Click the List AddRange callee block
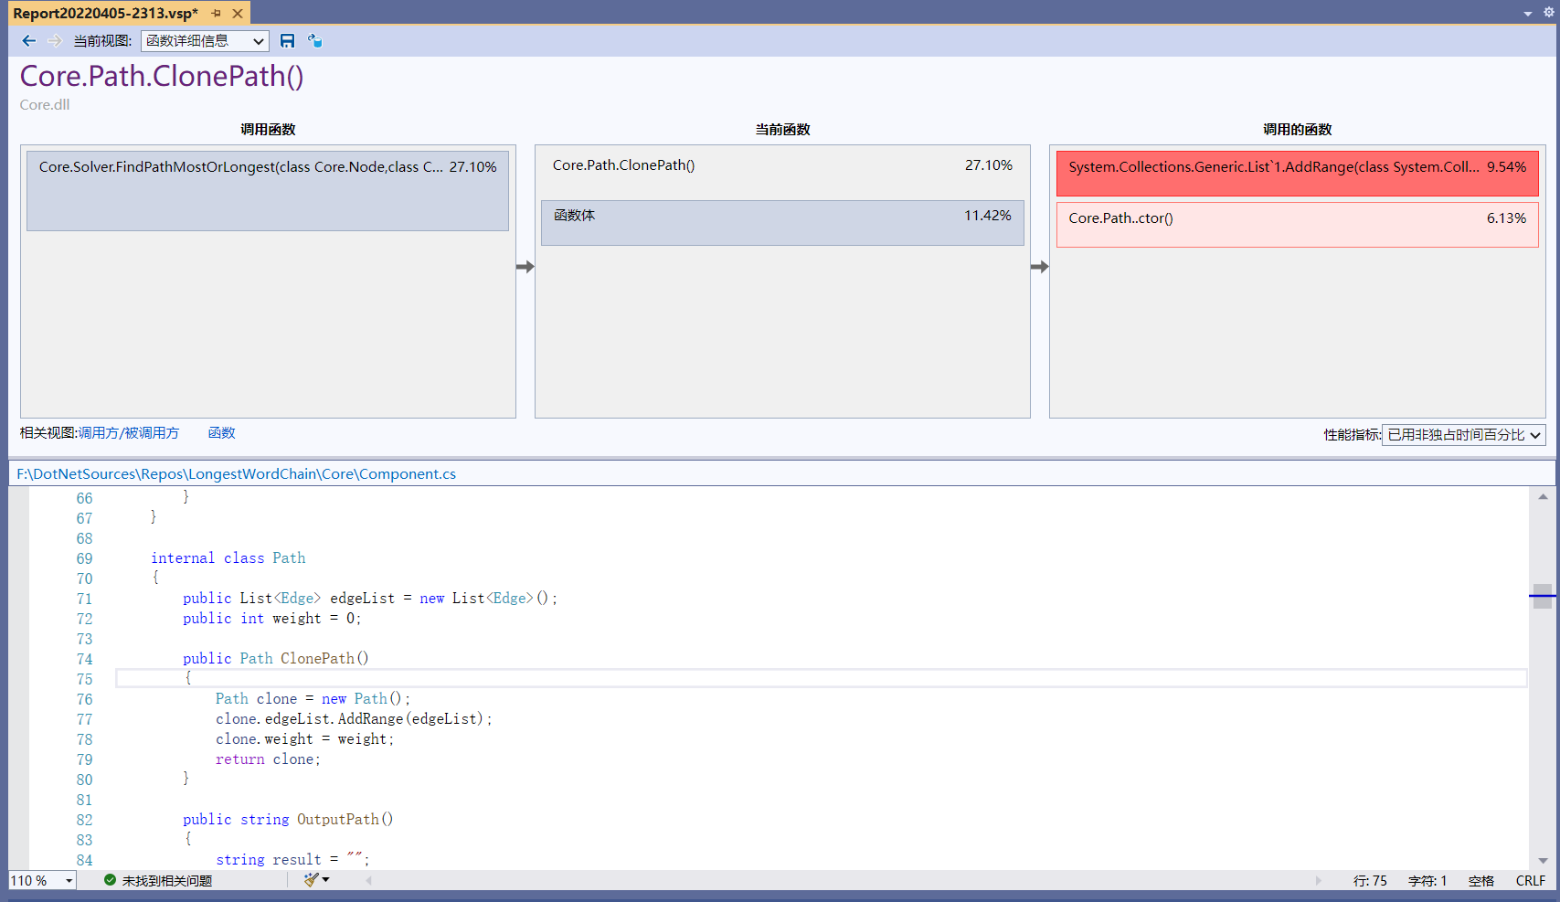The image size is (1560, 902). (x=1298, y=173)
